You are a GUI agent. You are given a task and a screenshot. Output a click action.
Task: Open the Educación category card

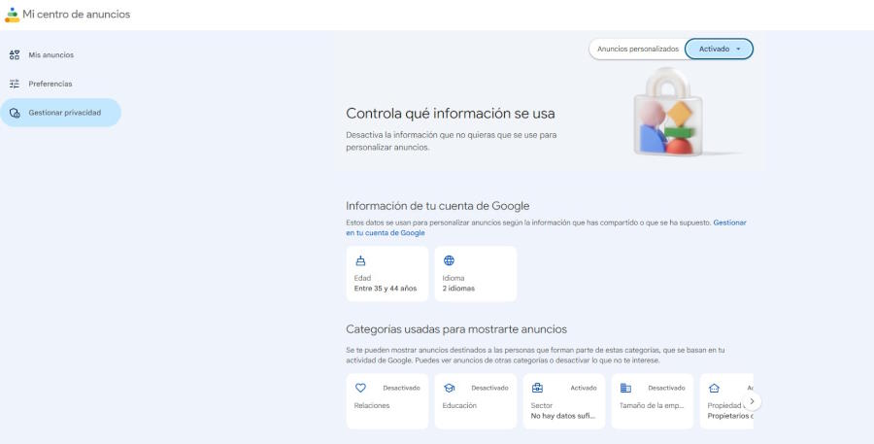click(x=476, y=401)
